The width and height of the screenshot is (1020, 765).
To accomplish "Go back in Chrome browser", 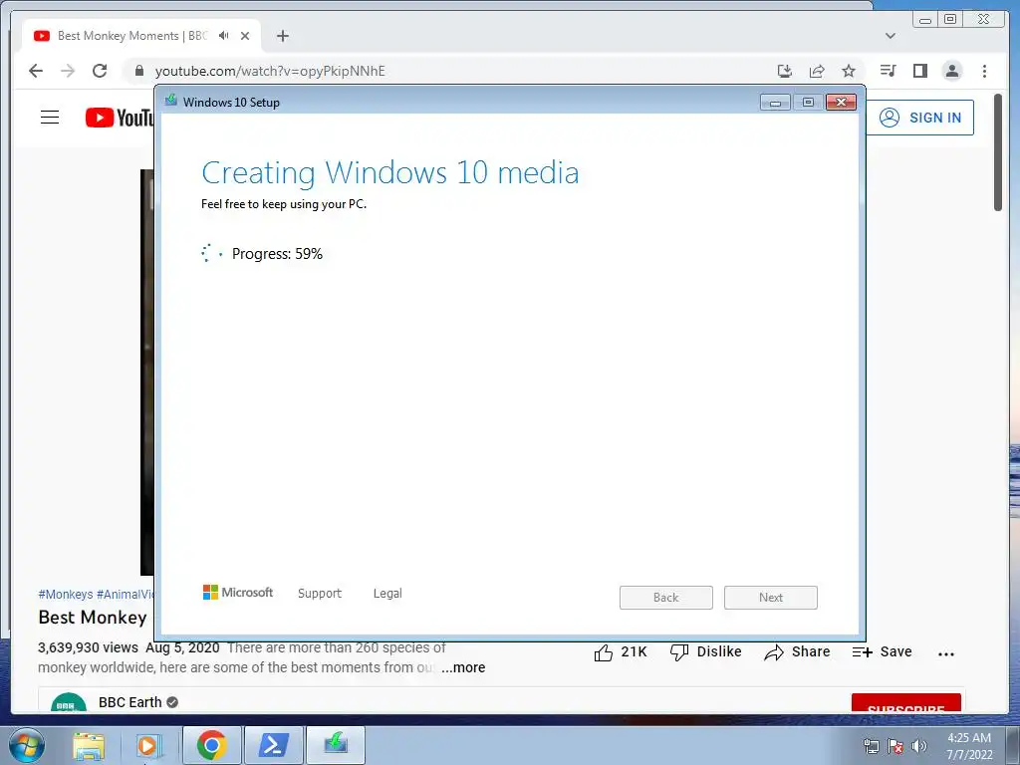I will point(36,71).
